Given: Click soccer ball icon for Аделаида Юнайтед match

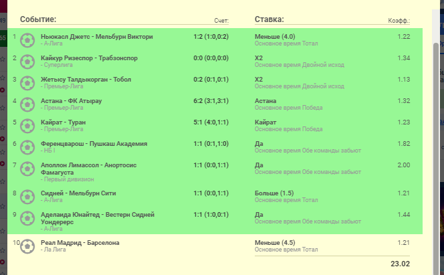Looking at the screenshot, I should tap(27, 218).
